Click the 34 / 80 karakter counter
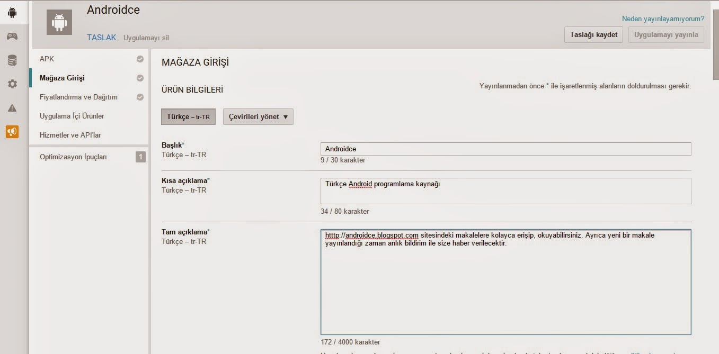 (x=345, y=211)
